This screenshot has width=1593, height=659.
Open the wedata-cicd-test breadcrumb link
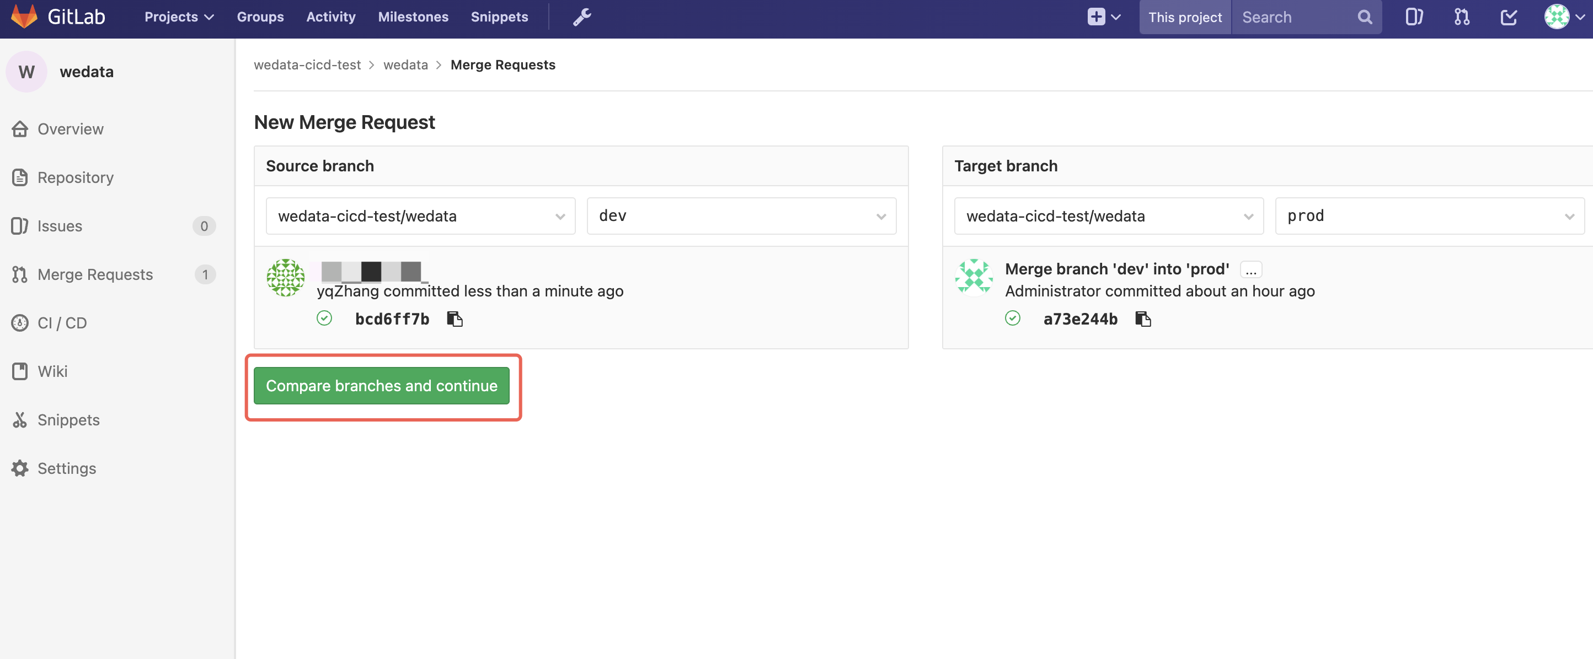(x=307, y=65)
